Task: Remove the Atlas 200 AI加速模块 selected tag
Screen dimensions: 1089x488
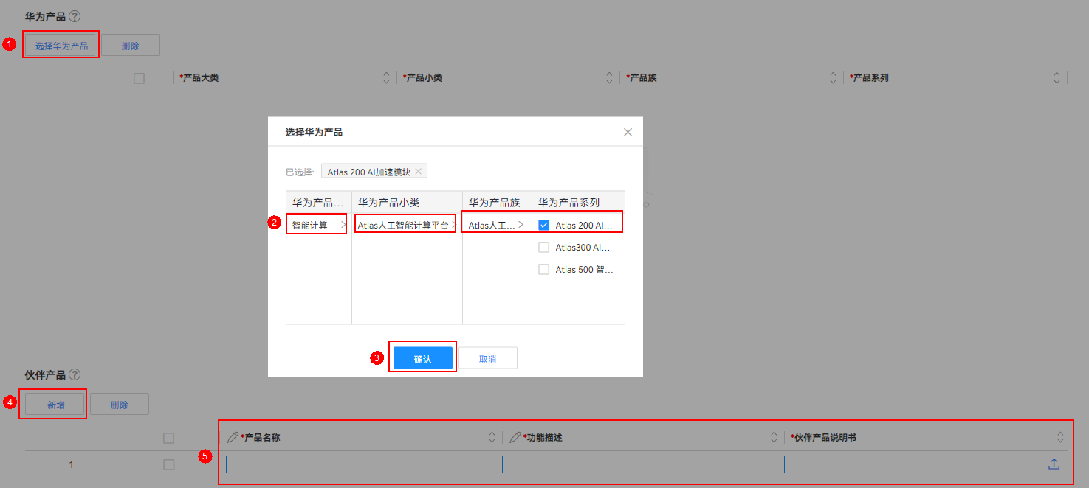Action: tap(418, 172)
